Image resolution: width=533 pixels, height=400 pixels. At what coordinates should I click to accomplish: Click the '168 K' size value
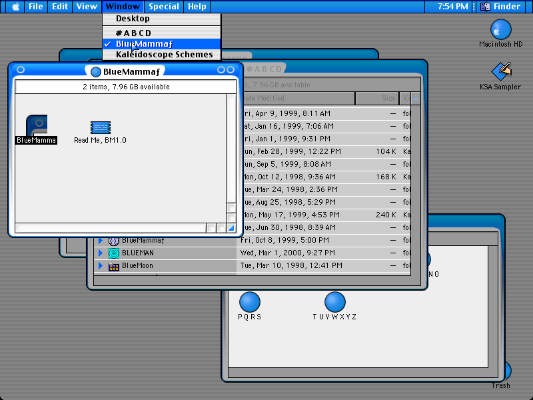click(x=386, y=177)
